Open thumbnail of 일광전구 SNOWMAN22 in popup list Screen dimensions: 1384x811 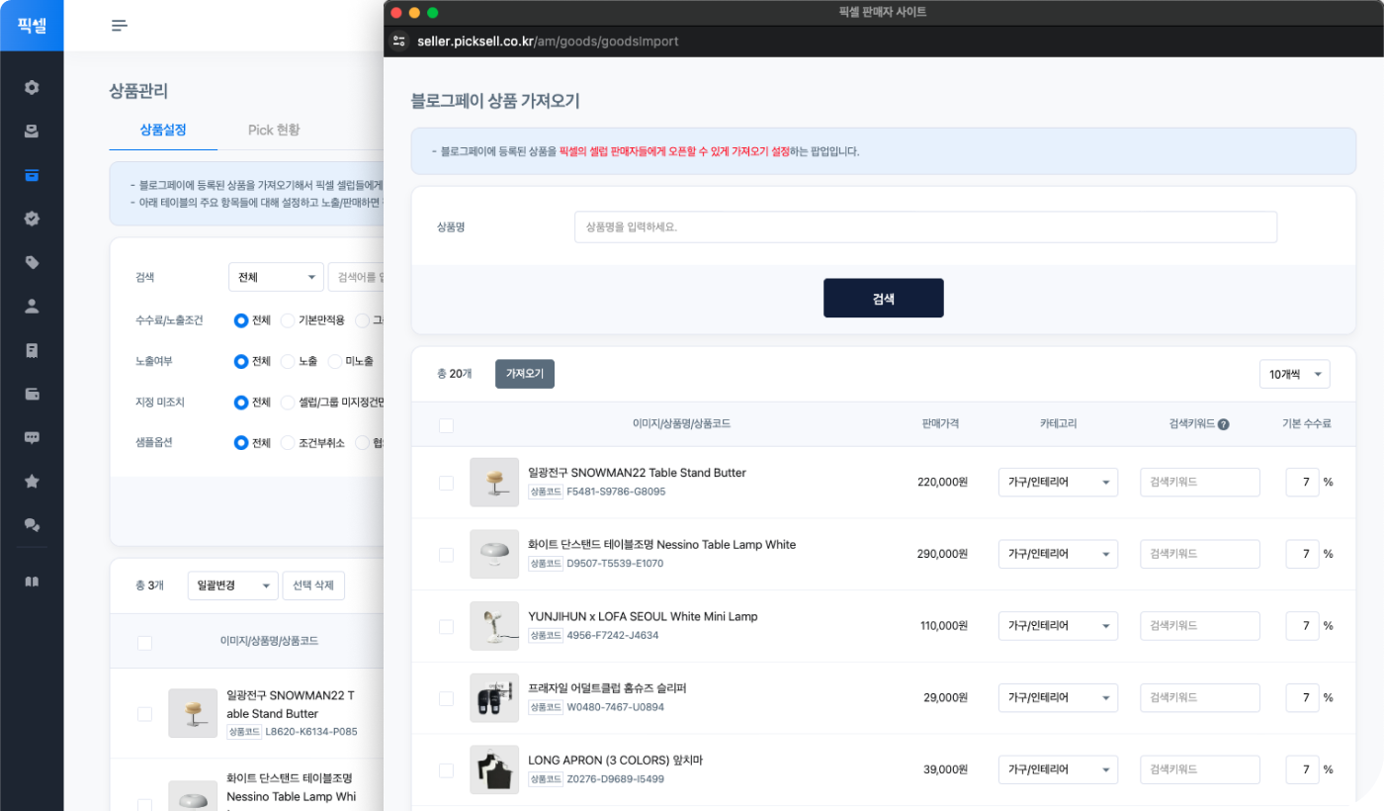(x=494, y=482)
